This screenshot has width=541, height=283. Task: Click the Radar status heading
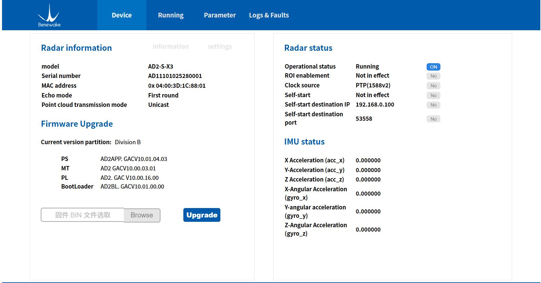(x=308, y=48)
